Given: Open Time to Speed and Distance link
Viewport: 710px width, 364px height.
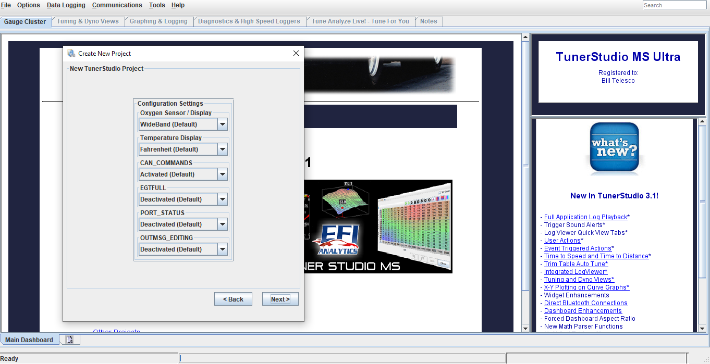Looking at the screenshot, I should [x=597, y=256].
